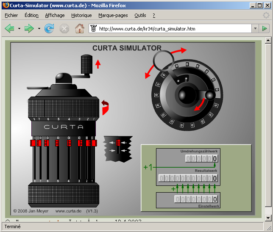Screen dimensions: 273x232
Task: Click the vertical scrollbar down arrow
Action: pyautogui.click(x=268, y=218)
